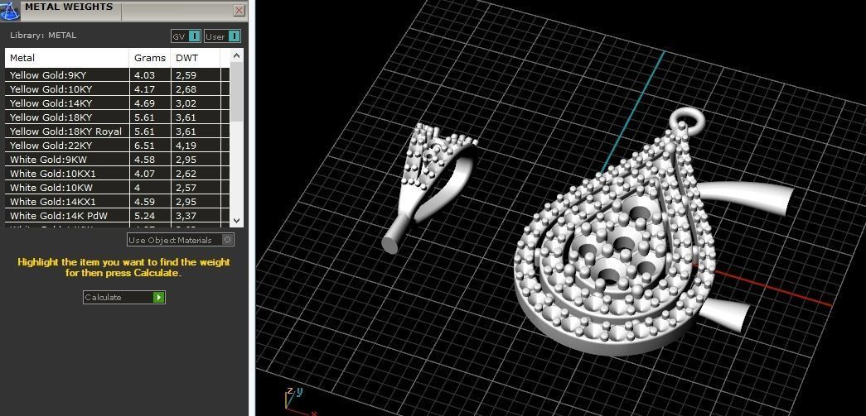
Task: Click the Library: METAL label
Action: pyautogui.click(x=43, y=36)
